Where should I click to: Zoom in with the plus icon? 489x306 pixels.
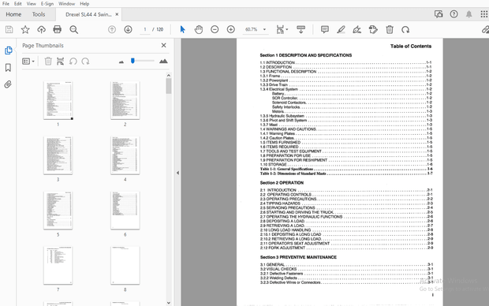click(231, 30)
